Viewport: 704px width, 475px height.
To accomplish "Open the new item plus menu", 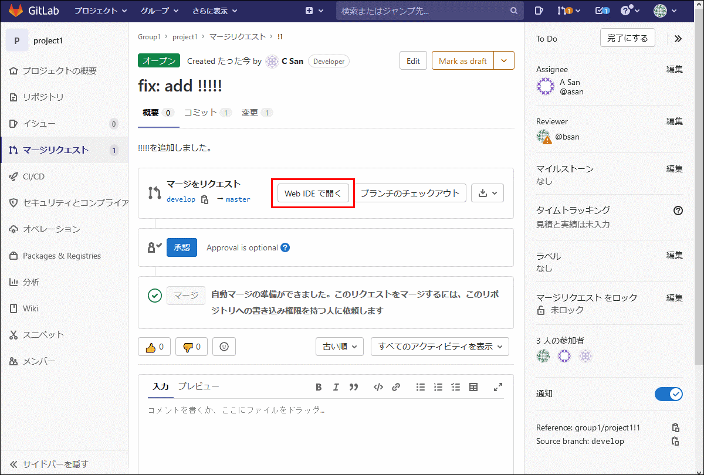I will click(x=313, y=11).
